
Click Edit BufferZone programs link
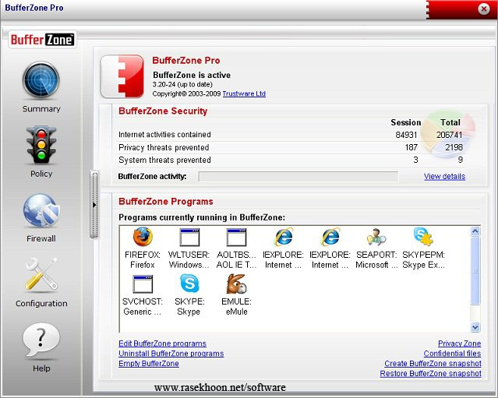pyautogui.click(x=162, y=343)
